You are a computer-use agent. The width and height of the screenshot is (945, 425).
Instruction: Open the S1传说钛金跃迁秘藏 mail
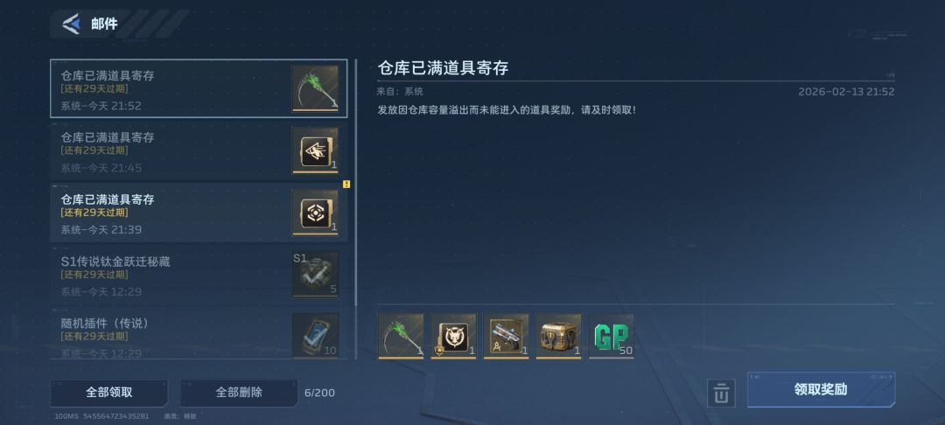(199, 275)
